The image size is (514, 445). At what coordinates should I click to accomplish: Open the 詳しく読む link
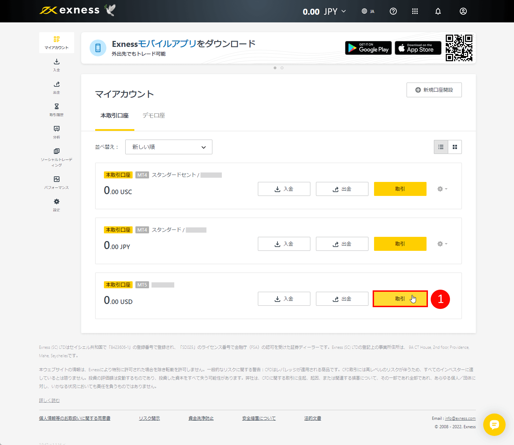pyautogui.click(x=49, y=400)
